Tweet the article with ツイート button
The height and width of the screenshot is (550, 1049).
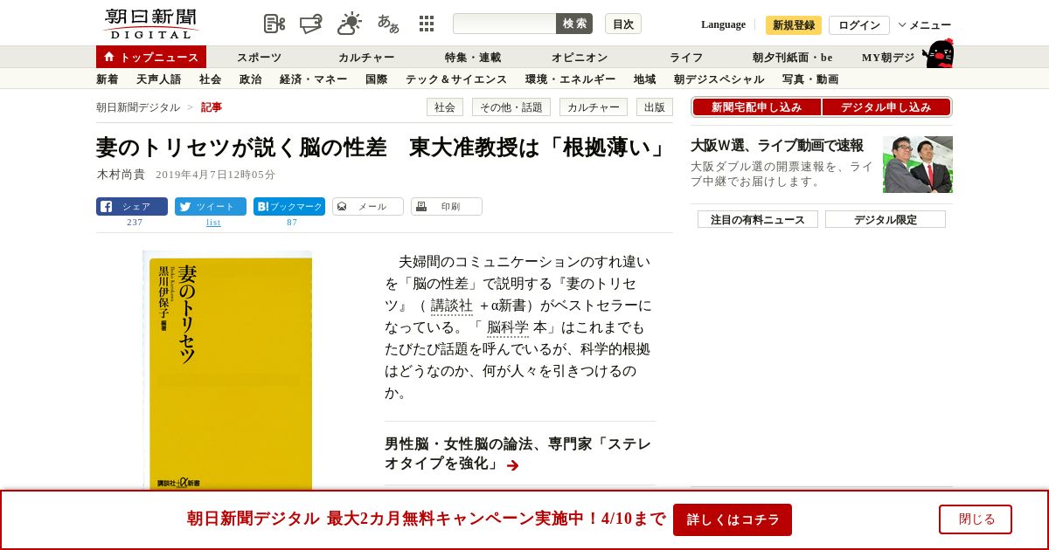pos(211,207)
